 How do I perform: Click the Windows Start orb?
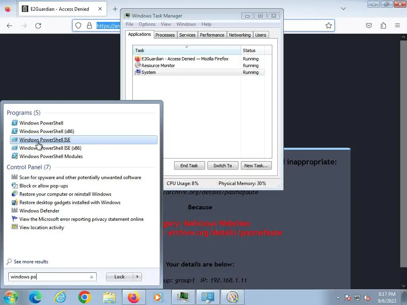pyautogui.click(x=10, y=297)
